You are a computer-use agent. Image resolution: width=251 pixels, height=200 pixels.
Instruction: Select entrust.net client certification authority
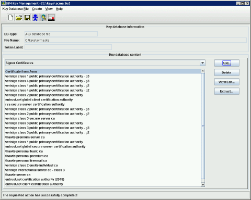103,184
